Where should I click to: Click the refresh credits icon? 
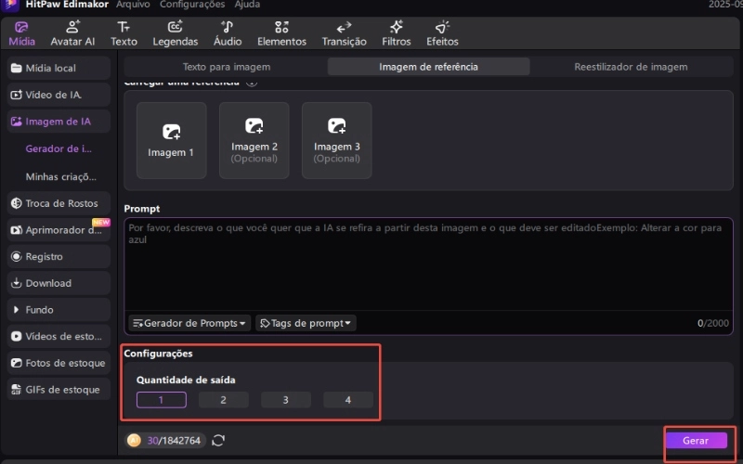pyautogui.click(x=218, y=440)
